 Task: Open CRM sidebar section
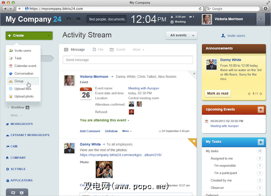pyautogui.click(x=14, y=146)
